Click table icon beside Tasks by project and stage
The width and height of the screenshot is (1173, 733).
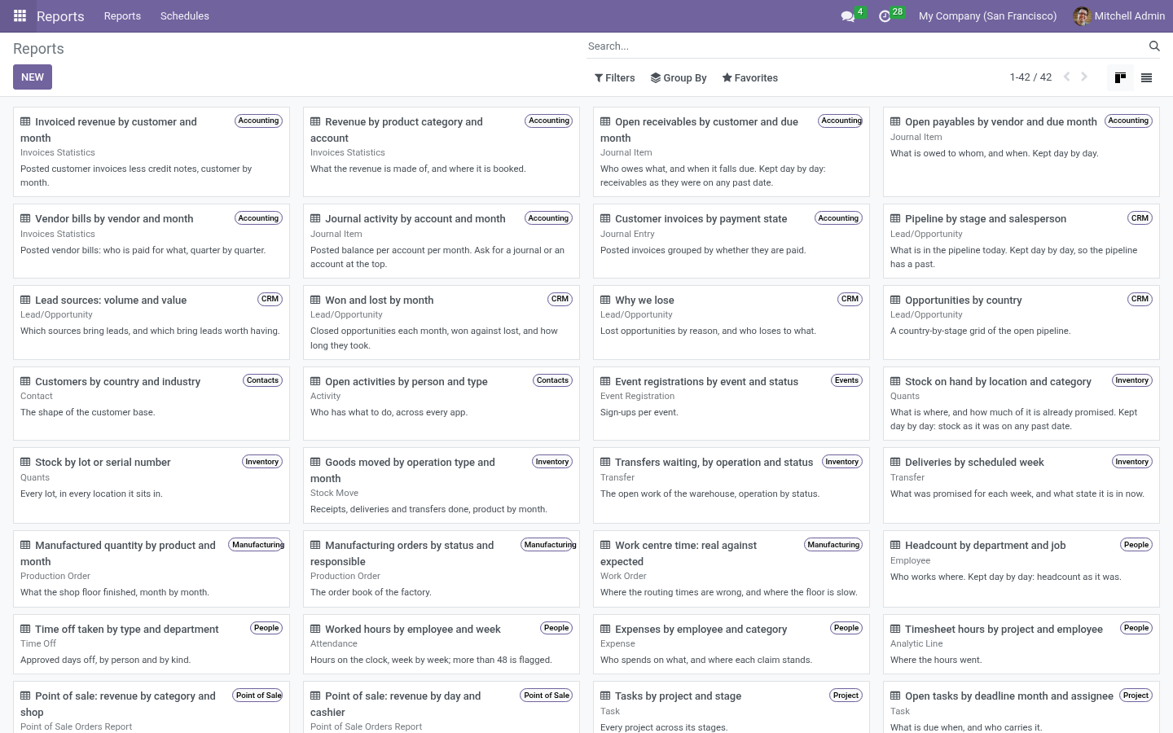pos(605,696)
